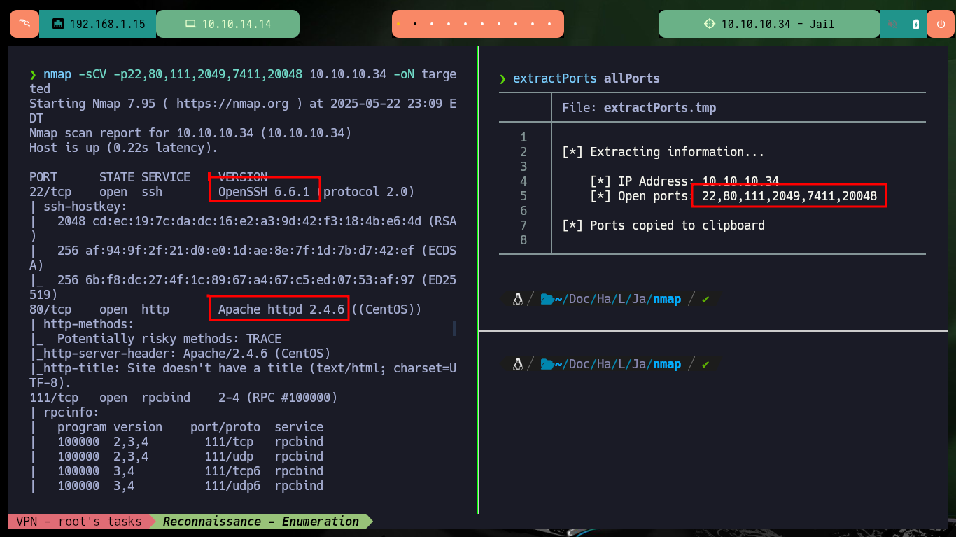Click "Nmap scan report for 10.10.10.34" line
This screenshot has width=956, height=537.
point(190,133)
